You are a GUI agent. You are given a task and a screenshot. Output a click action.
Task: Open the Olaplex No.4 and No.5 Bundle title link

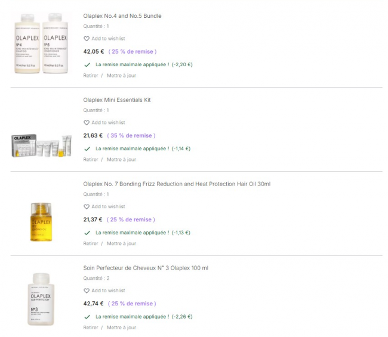click(122, 16)
